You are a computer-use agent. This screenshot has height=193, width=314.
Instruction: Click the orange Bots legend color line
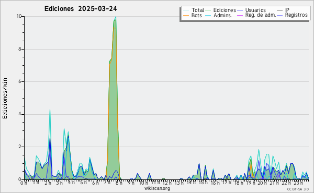click(x=186, y=15)
